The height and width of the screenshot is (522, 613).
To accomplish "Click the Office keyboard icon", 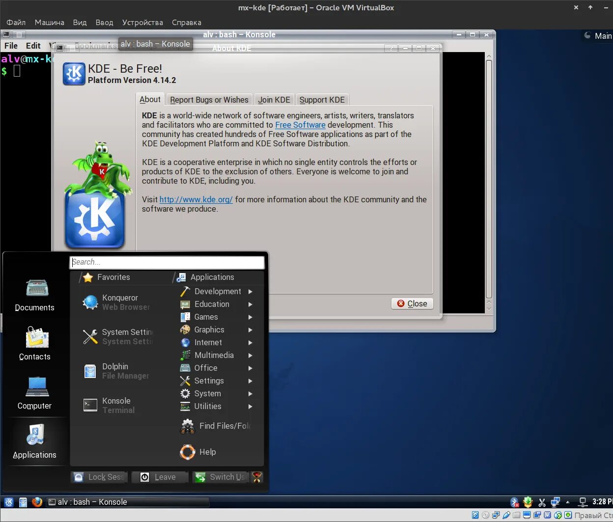I will click(x=185, y=368).
